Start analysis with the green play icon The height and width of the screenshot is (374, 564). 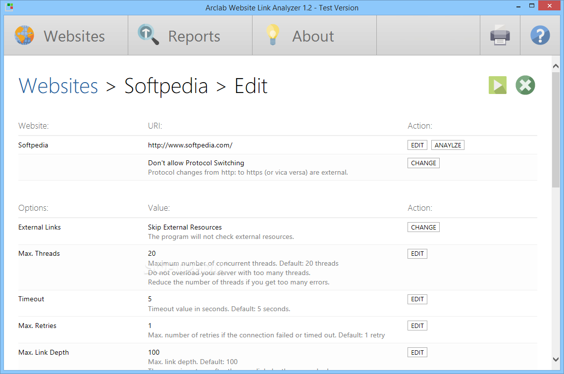click(498, 85)
